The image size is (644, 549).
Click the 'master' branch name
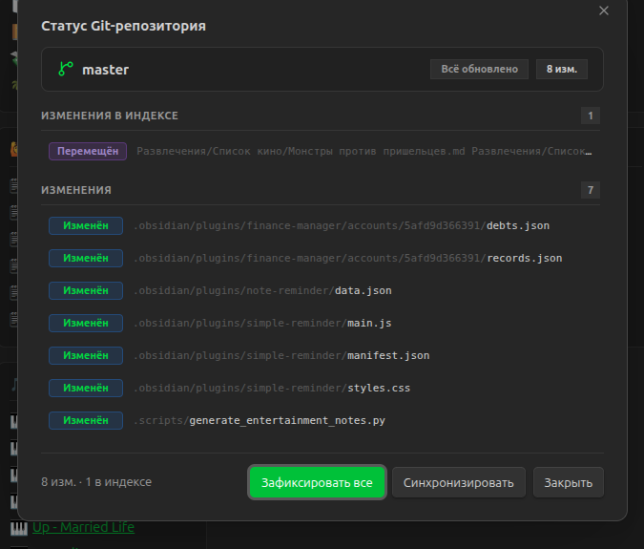coord(106,70)
